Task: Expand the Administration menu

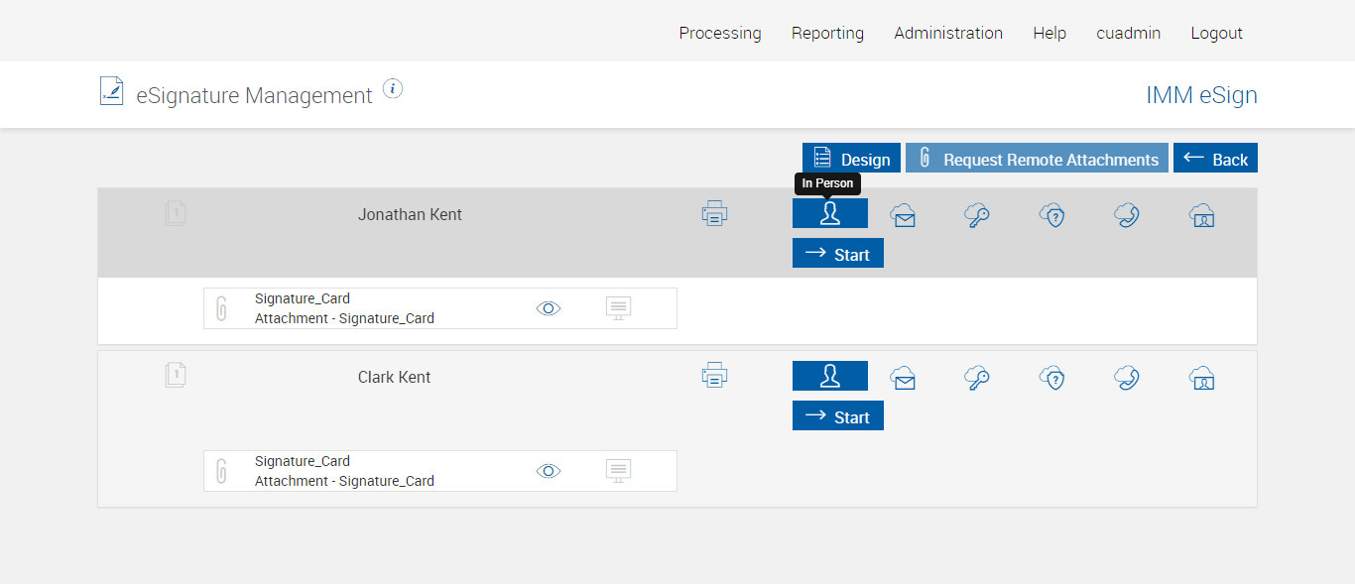Action: 948,33
